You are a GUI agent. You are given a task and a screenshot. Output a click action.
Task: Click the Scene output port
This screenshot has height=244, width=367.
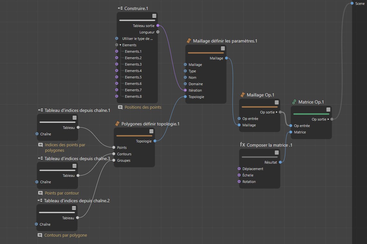[x=352, y=3]
